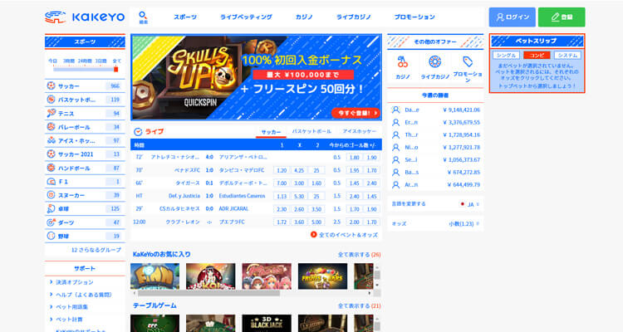Click the clock icon next to ライブ
This screenshot has height=332, width=623.
pyautogui.click(x=138, y=131)
